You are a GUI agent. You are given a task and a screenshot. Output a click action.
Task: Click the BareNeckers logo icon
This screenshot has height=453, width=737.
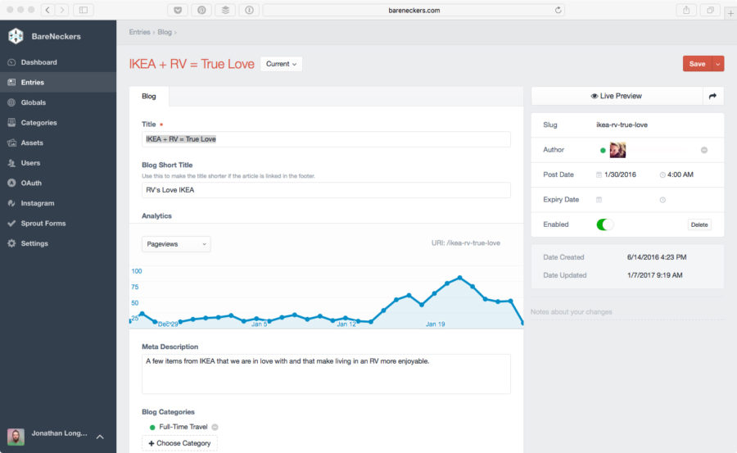(x=16, y=36)
